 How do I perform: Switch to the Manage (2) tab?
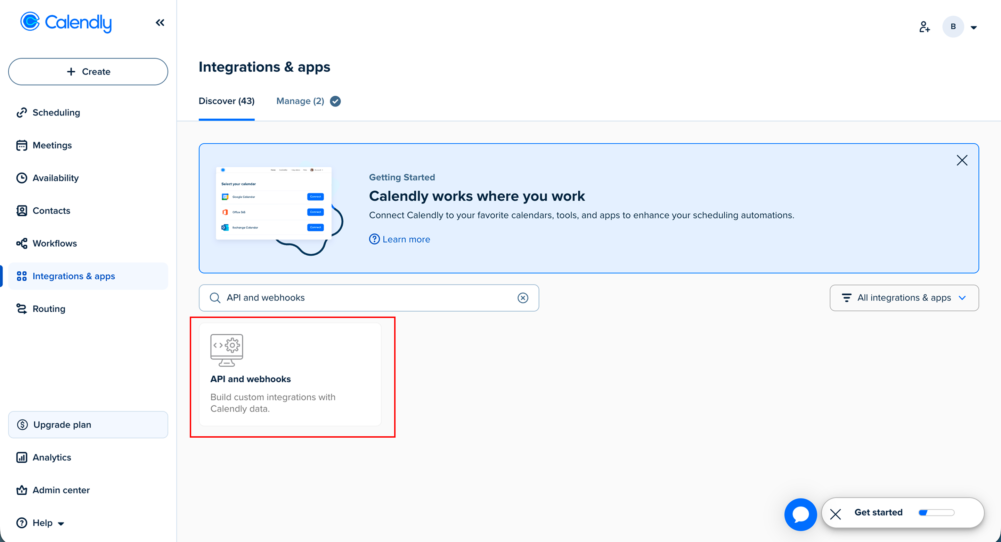coord(300,101)
